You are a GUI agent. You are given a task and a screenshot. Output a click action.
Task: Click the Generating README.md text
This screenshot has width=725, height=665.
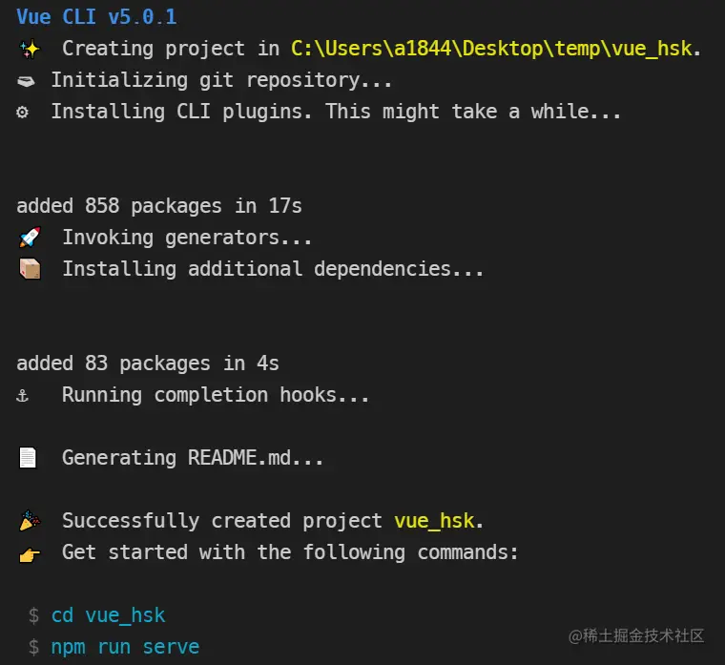pos(193,458)
